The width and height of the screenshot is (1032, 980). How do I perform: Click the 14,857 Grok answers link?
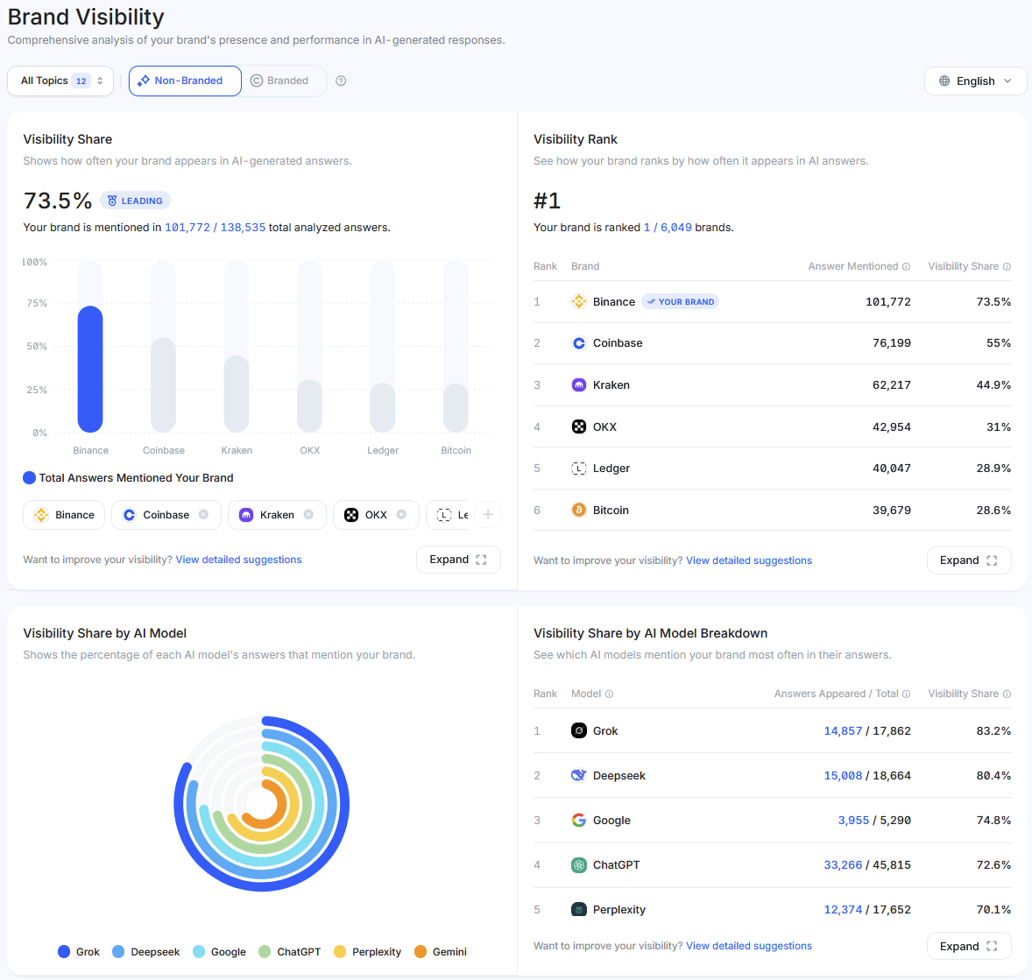[843, 730]
